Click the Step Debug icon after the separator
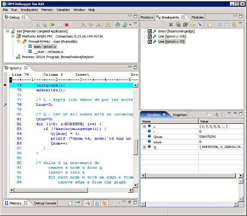 coord(108,25)
